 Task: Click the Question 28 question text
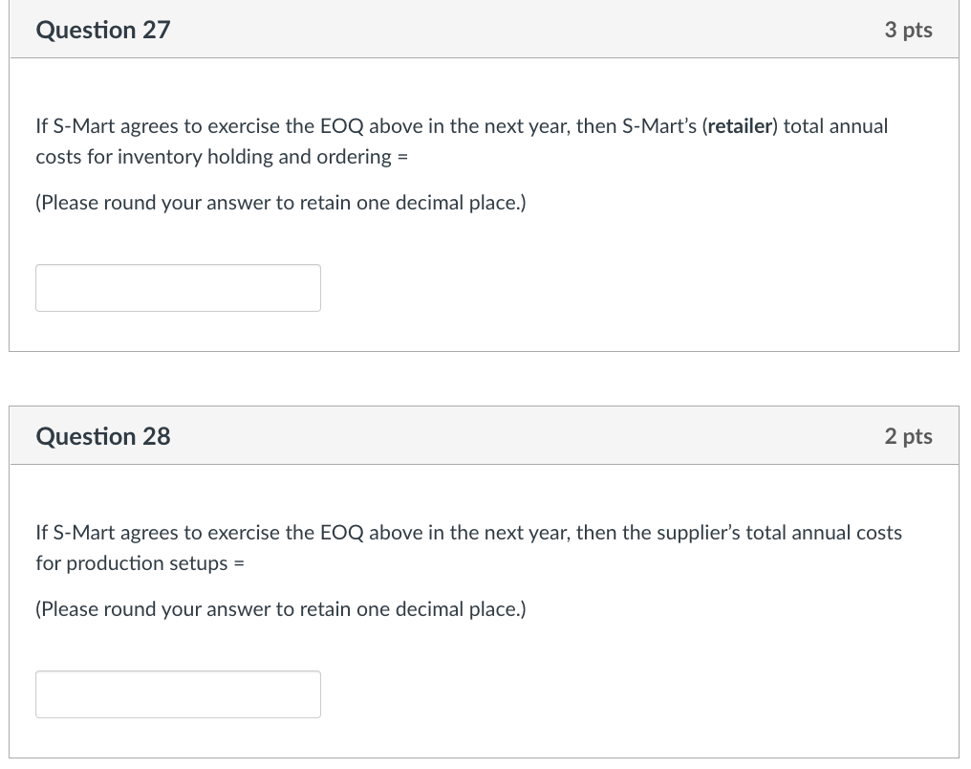[468, 547]
